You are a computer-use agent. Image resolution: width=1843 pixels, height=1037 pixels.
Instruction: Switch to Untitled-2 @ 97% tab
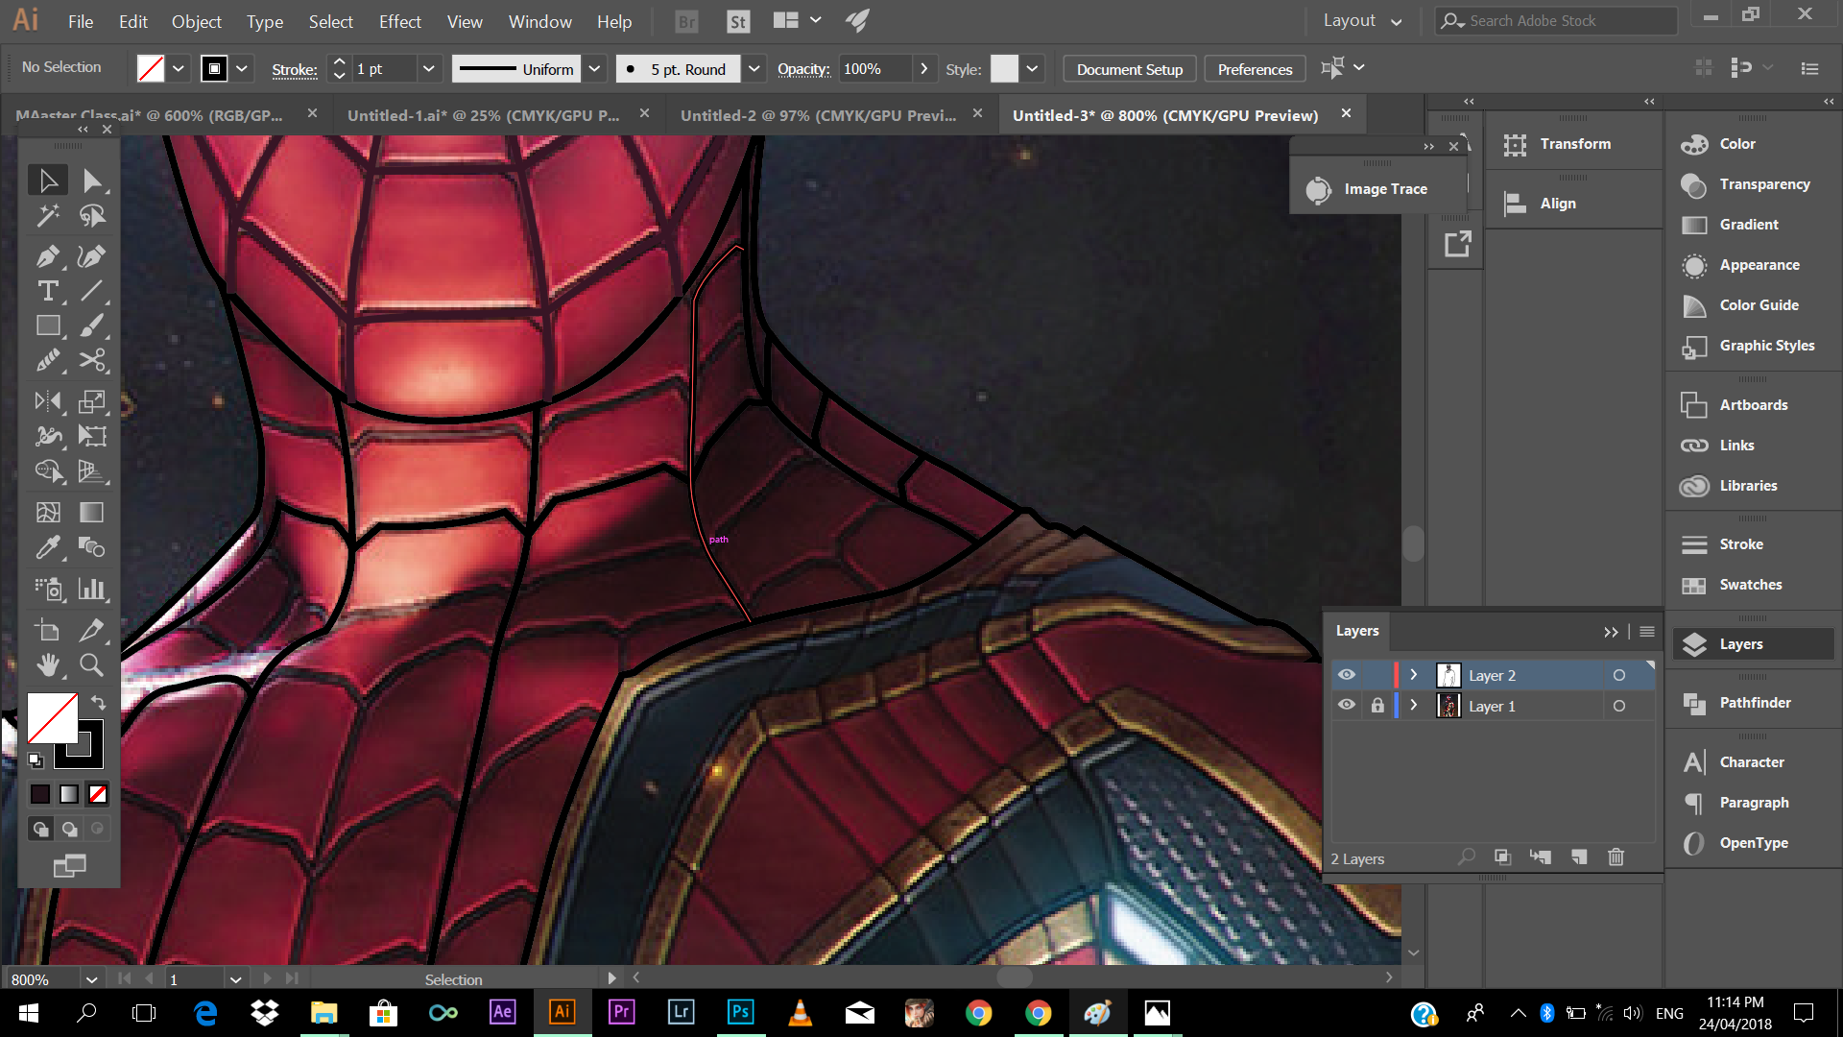pyautogui.click(x=818, y=115)
